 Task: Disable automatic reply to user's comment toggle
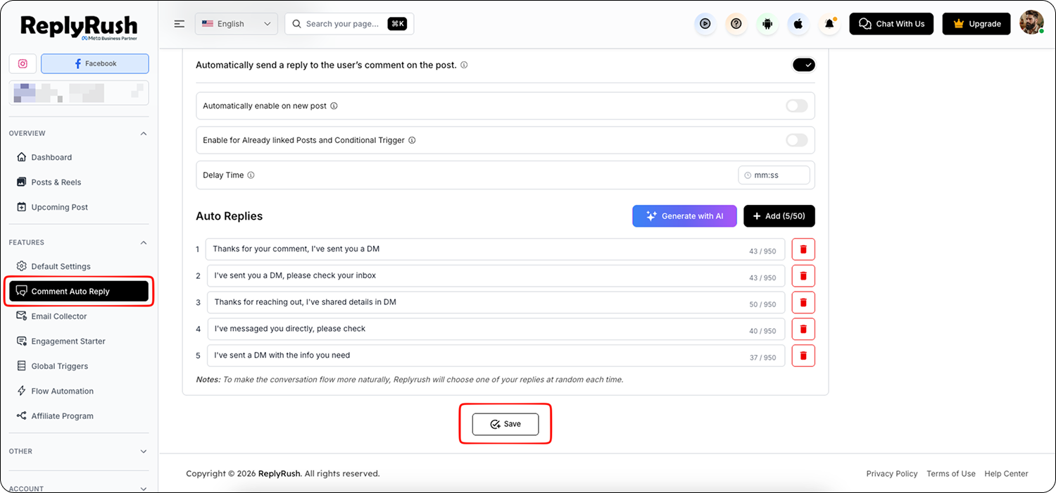pyautogui.click(x=803, y=65)
